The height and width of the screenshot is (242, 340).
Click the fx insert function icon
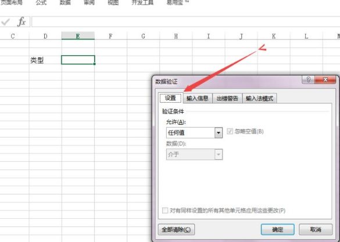click(22, 21)
